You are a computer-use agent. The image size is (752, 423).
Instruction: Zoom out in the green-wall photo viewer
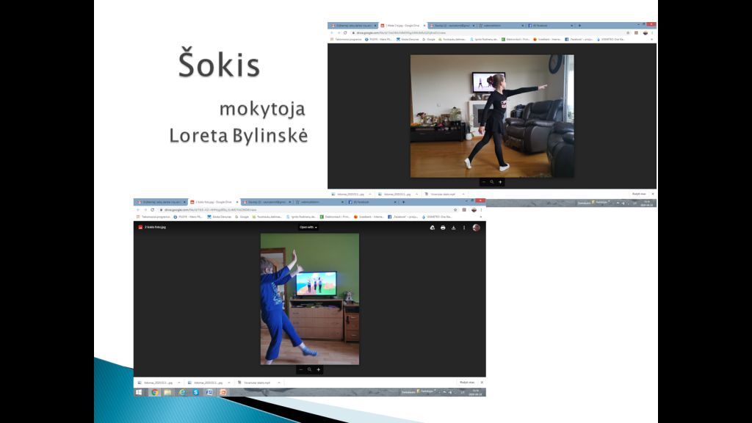(300, 370)
